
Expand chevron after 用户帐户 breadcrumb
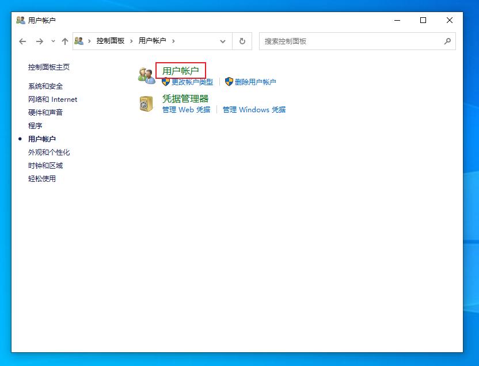(x=173, y=41)
